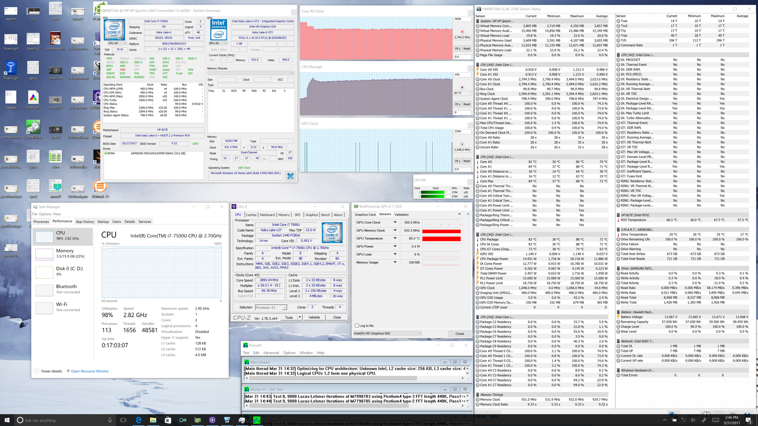Click the GPU-Z screenshot camera icon
This screenshot has height=426, width=758.
[459, 214]
